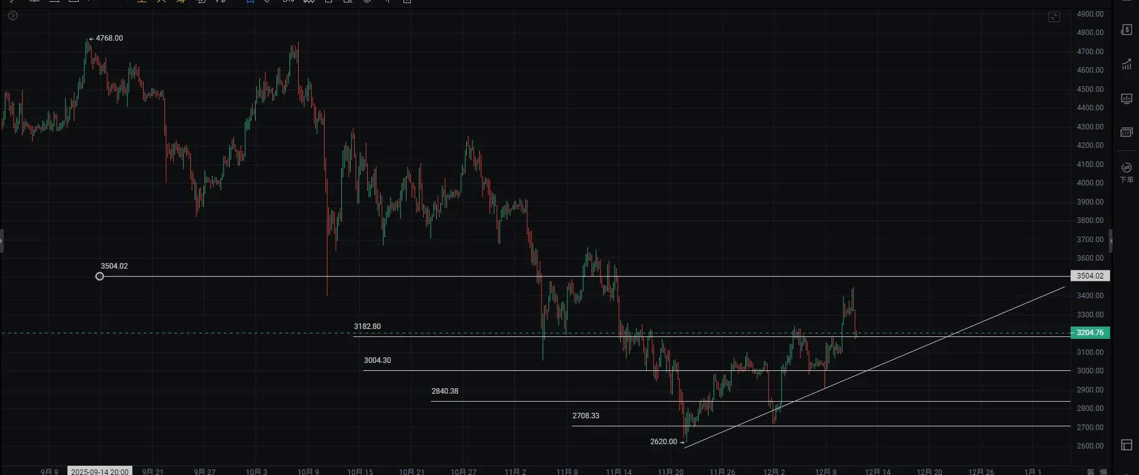Click the 1月 1 date on the time axis
Image resolution: width=1139 pixels, height=475 pixels.
pyautogui.click(x=1032, y=472)
